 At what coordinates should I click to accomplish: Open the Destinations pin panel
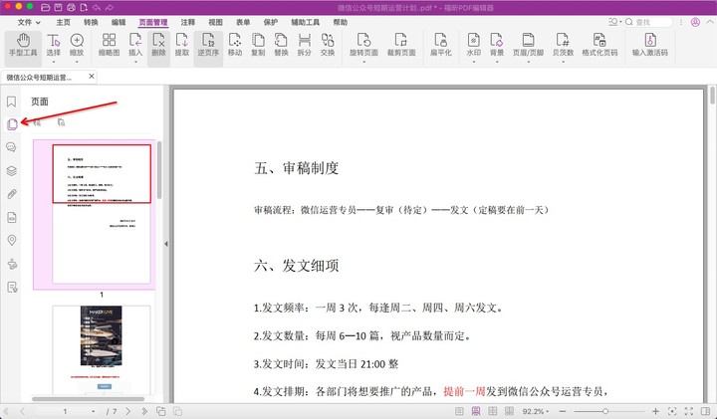(x=11, y=240)
